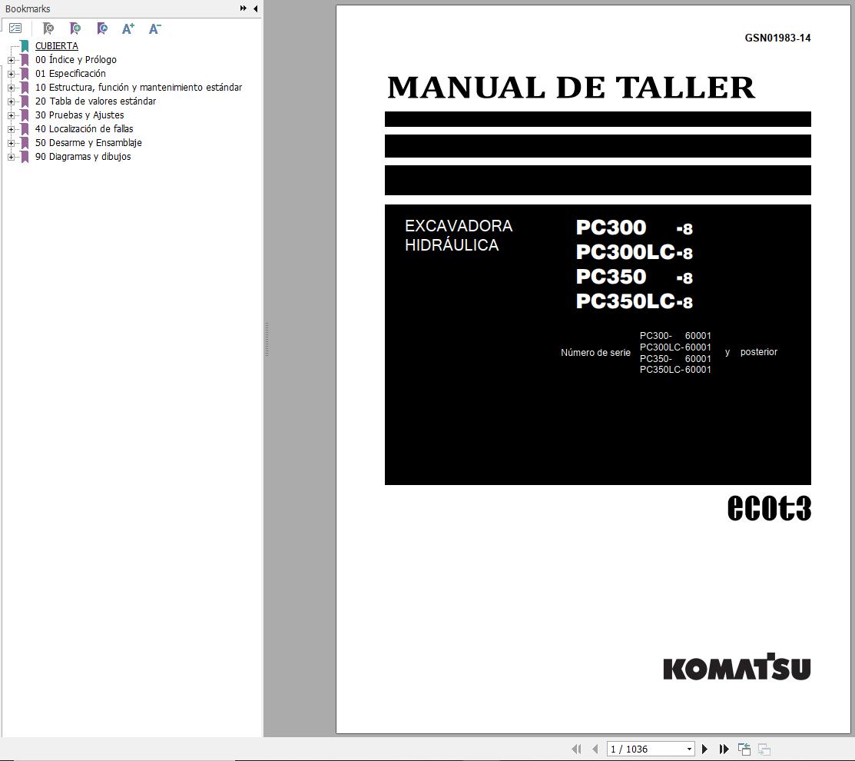Click bookmark icon beside 00 Índice y Prólogo
Screen dimensions: 855x761
tap(25, 60)
